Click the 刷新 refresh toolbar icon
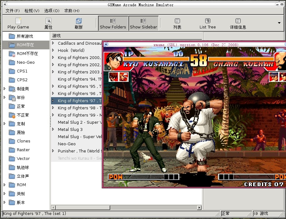Viewport: 286px width, 219px height. pyautogui.click(x=79, y=21)
